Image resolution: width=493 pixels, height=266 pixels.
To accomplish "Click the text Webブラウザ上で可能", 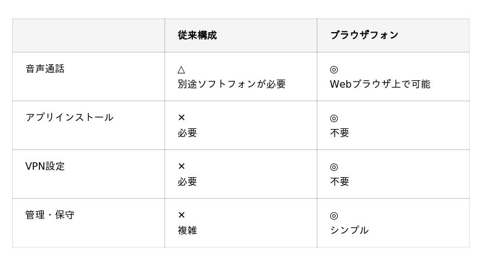I will click(x=380, y=84).
